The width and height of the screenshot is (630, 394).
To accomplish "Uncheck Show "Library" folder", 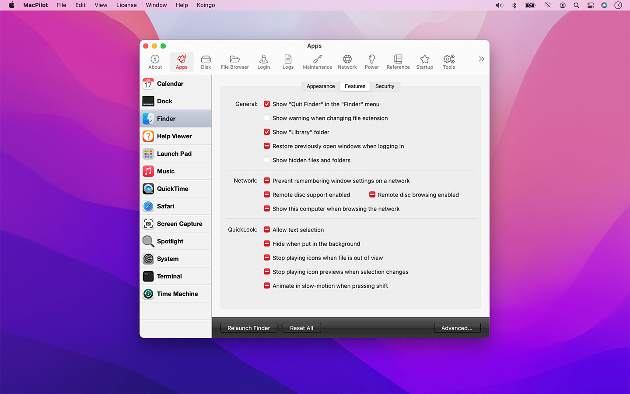I will pyautogui.click(x=267, y=132).
